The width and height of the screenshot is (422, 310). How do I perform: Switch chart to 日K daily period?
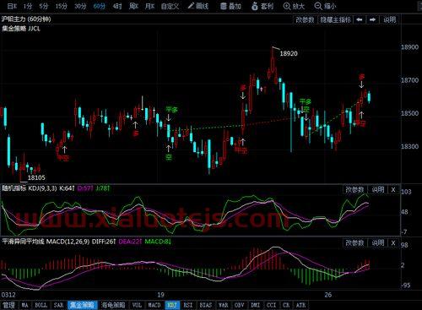point(12,6)
